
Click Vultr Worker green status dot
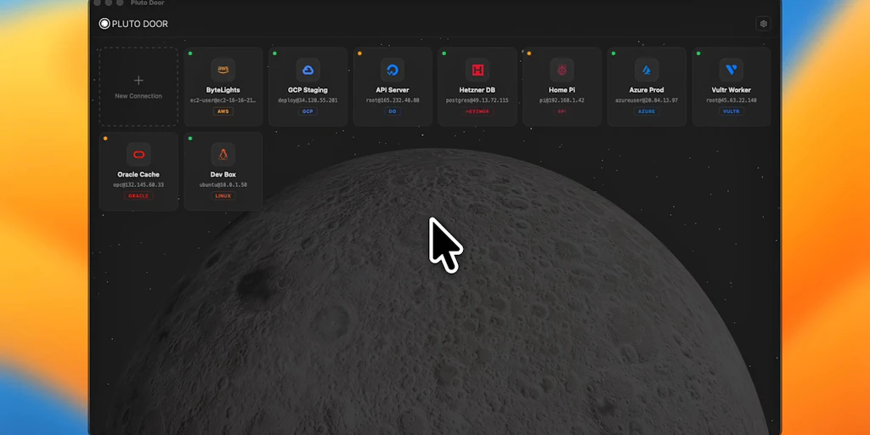click(698, 54)
